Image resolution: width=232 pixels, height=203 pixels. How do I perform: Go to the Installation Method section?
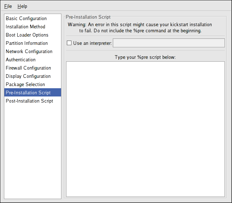tap(25, 27)
